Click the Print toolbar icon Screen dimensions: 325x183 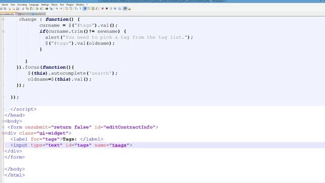[x=17, y=9]
